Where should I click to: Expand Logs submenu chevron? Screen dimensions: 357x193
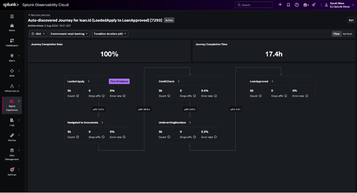19,120
